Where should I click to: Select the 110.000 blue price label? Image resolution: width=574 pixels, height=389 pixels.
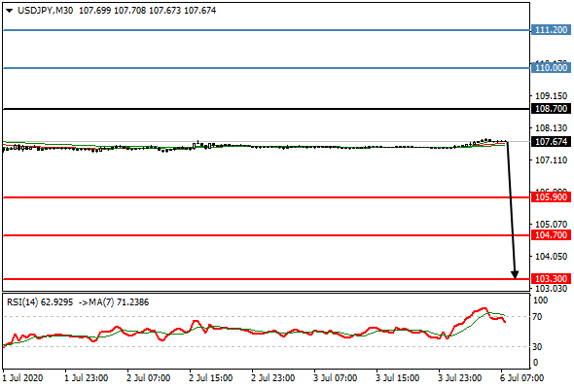[x=551, y=68]
